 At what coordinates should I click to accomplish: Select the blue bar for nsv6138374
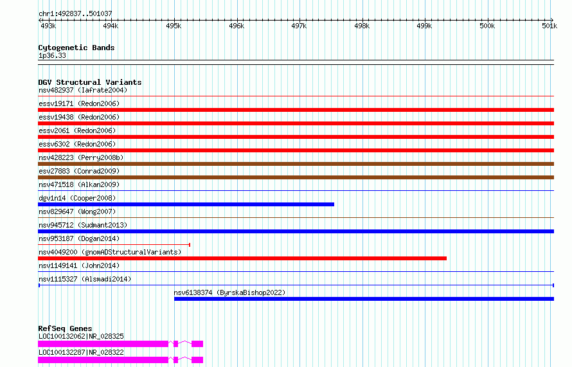364,299
